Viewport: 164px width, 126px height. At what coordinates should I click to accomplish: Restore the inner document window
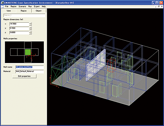(159, 7)
